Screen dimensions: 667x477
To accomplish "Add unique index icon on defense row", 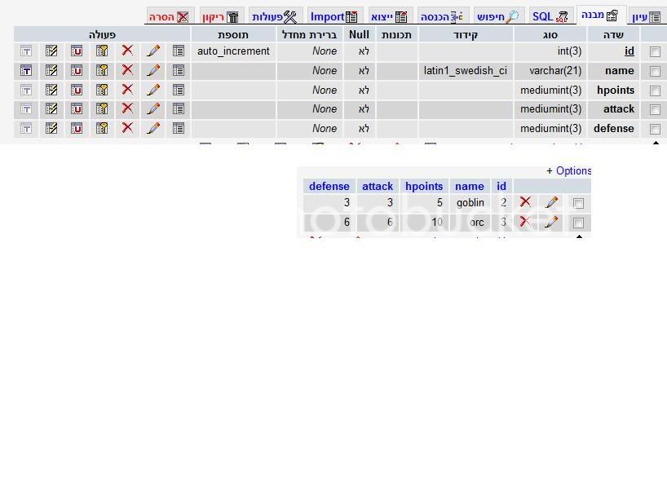I will 77,128.
